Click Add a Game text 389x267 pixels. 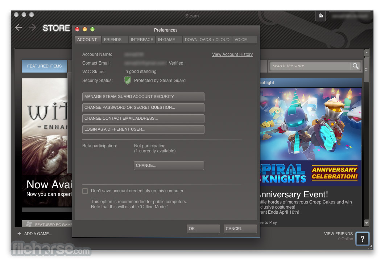coord(38,234)
